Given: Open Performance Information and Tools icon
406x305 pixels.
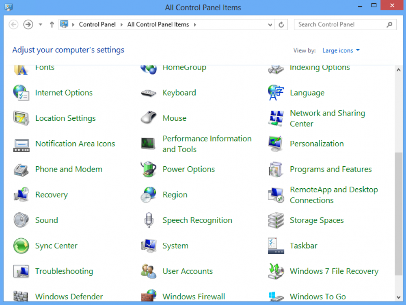Looking at the screenshot, I should pyautogui.click(x=148, y=144).
